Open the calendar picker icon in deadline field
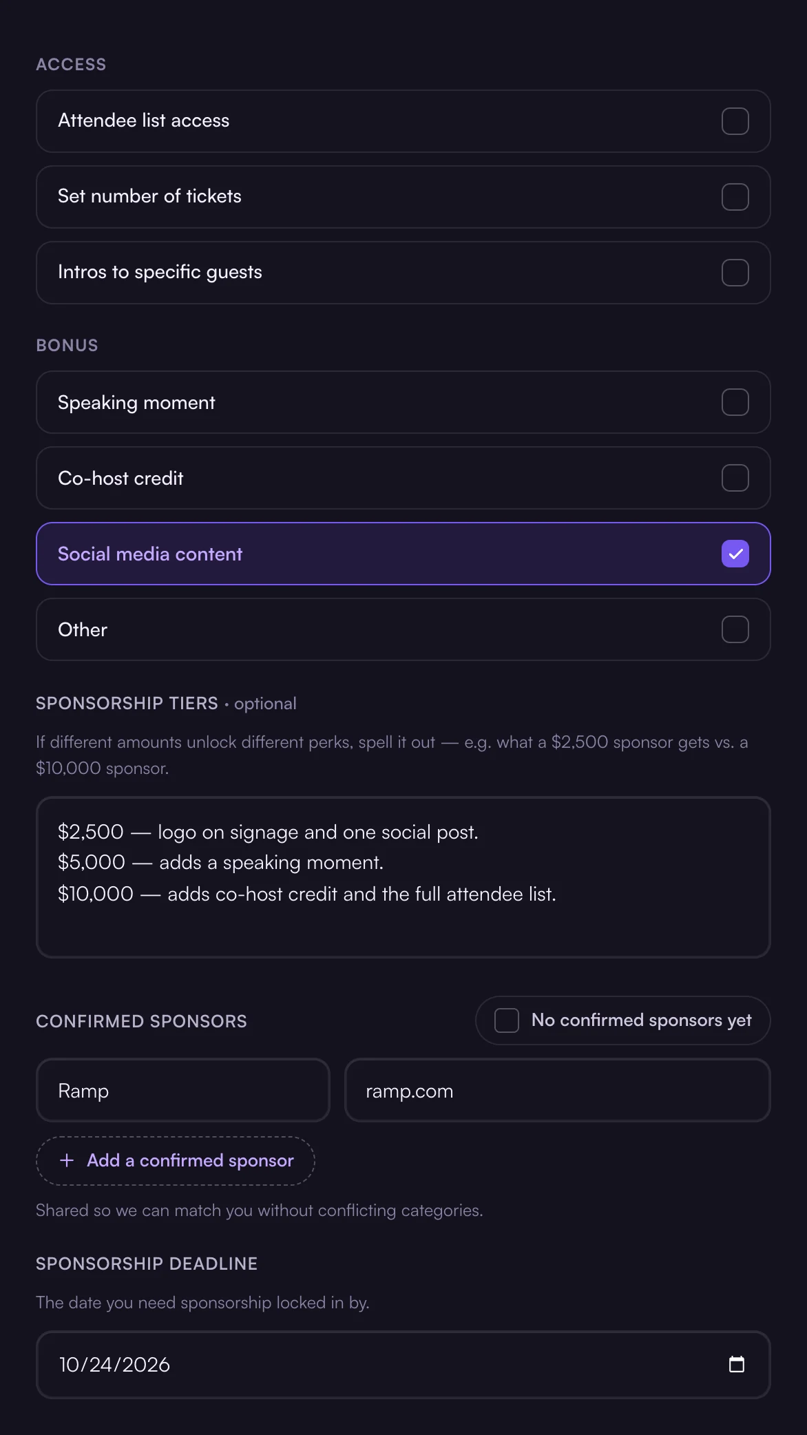Screen dimensions: 807x1435 pyautogui.click(x=736, y=1364)
